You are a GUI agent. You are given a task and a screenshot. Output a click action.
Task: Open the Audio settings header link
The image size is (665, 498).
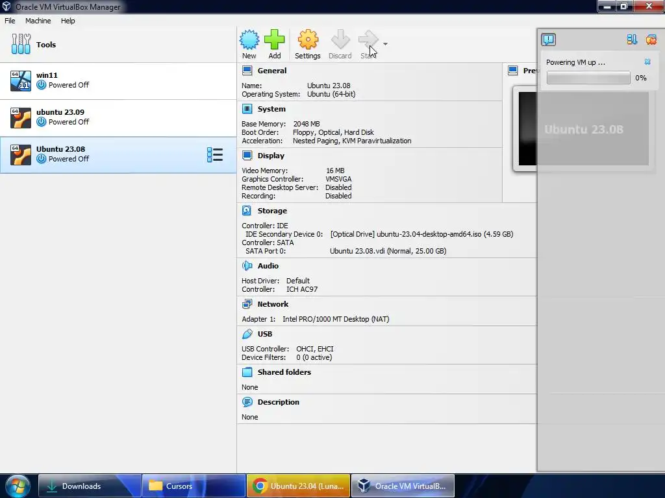(268, 265)
